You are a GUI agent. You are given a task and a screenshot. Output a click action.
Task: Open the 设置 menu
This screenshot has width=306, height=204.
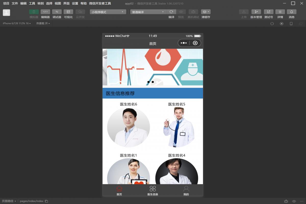75,4
